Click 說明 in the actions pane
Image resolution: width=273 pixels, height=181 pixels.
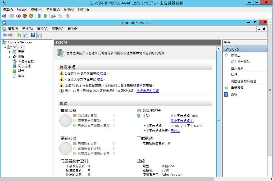(234, 94)
